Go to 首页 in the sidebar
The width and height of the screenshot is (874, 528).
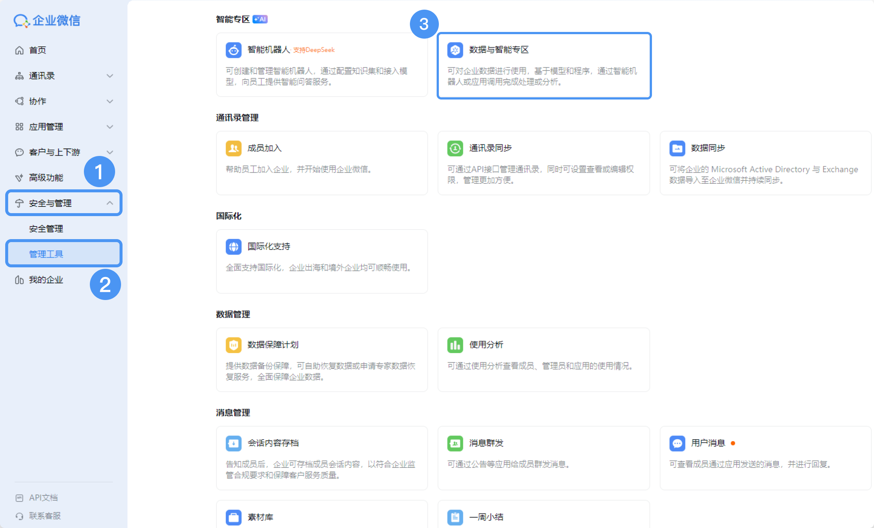tap(37, 50)
